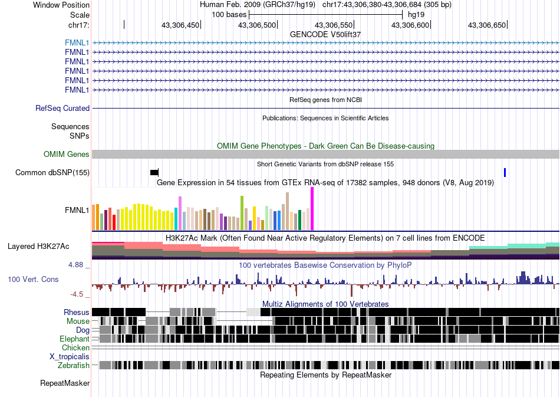Click the Sequences publications track label
This screenshot has width=560, height=397.
pos(70,126)
